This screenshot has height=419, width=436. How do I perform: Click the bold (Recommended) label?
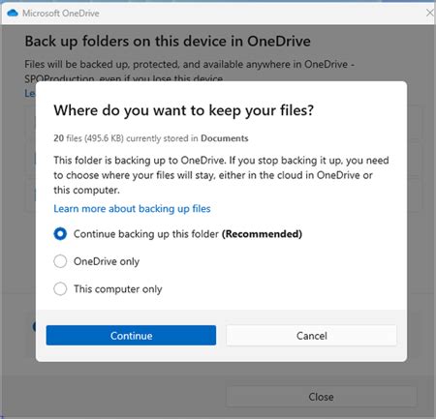tap(262, 234)
